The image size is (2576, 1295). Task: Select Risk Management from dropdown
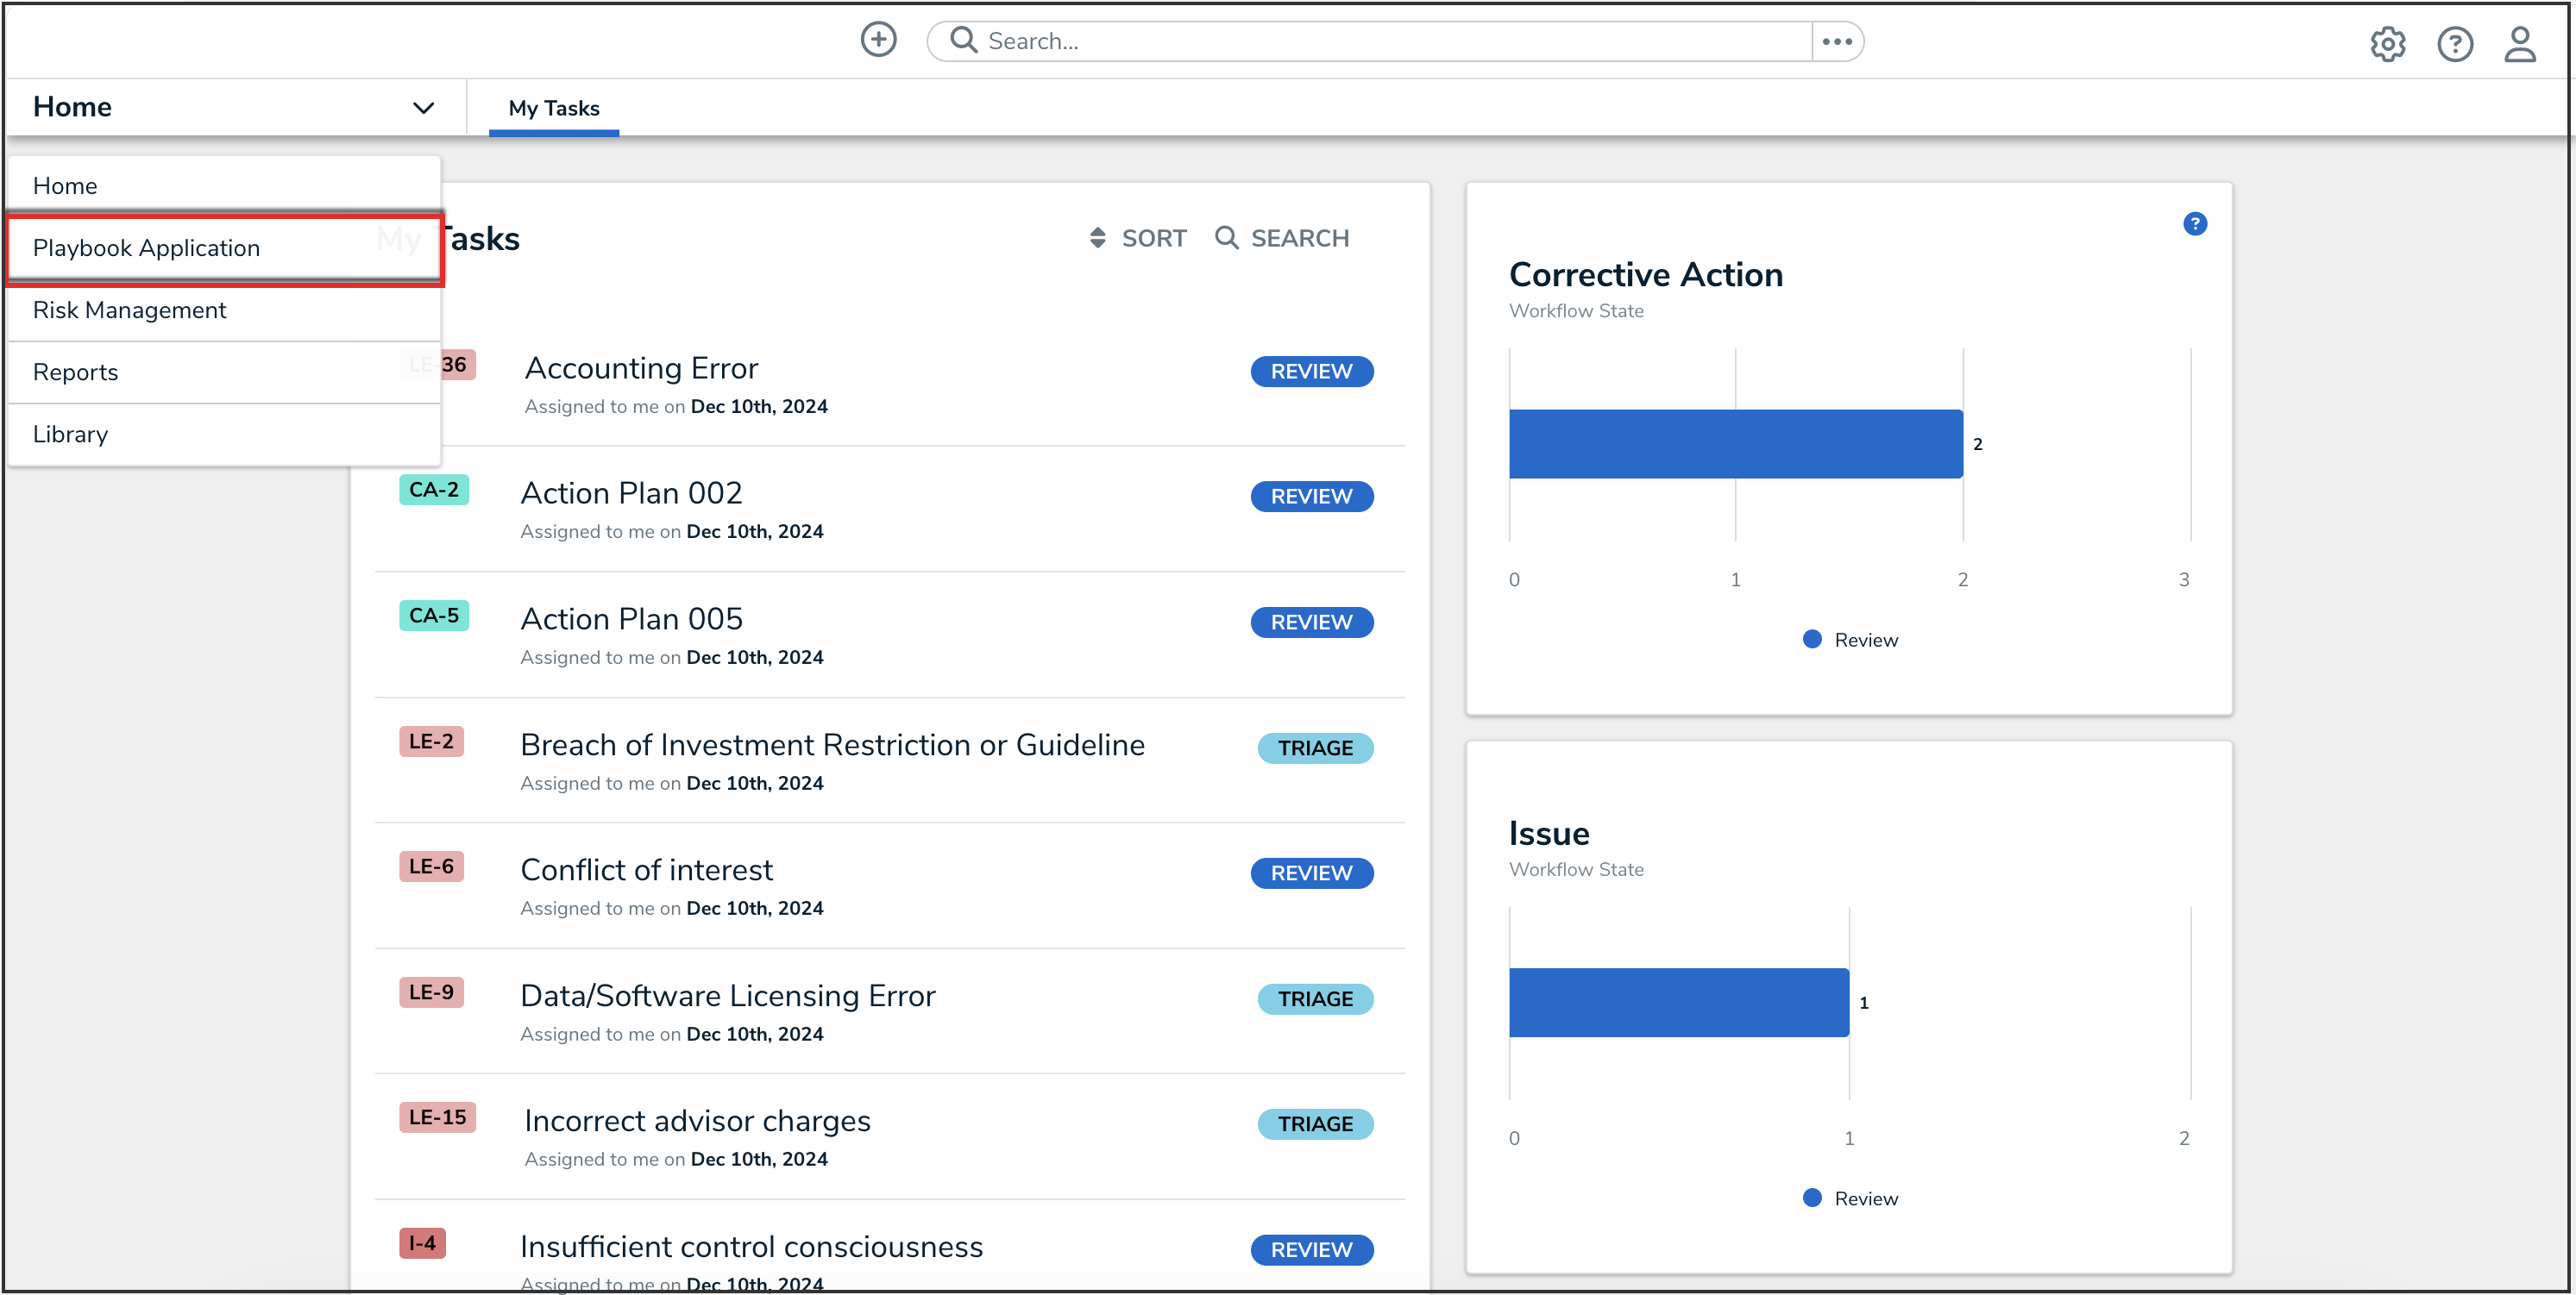(x=130, y=310)
